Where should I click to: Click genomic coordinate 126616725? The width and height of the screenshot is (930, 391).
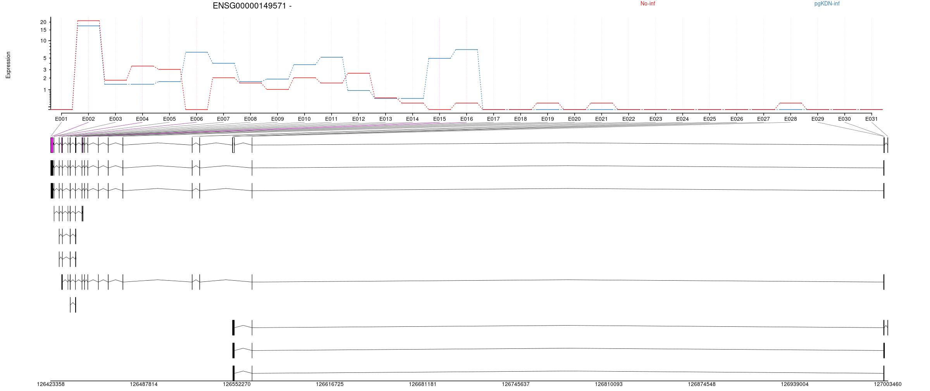click(x=330, y=384)
